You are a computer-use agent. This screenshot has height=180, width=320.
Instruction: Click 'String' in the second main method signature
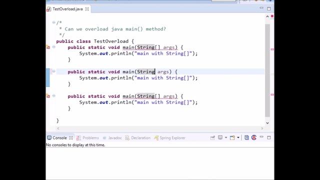146,72
